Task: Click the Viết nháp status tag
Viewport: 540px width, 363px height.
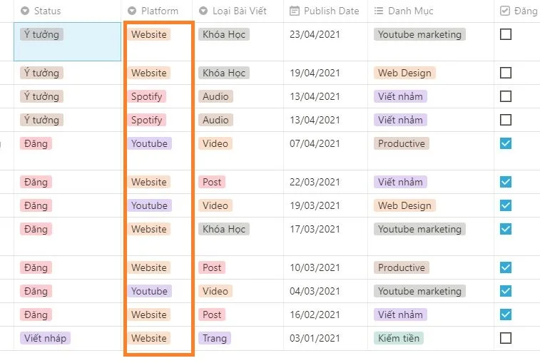Action: coord(45,338)
